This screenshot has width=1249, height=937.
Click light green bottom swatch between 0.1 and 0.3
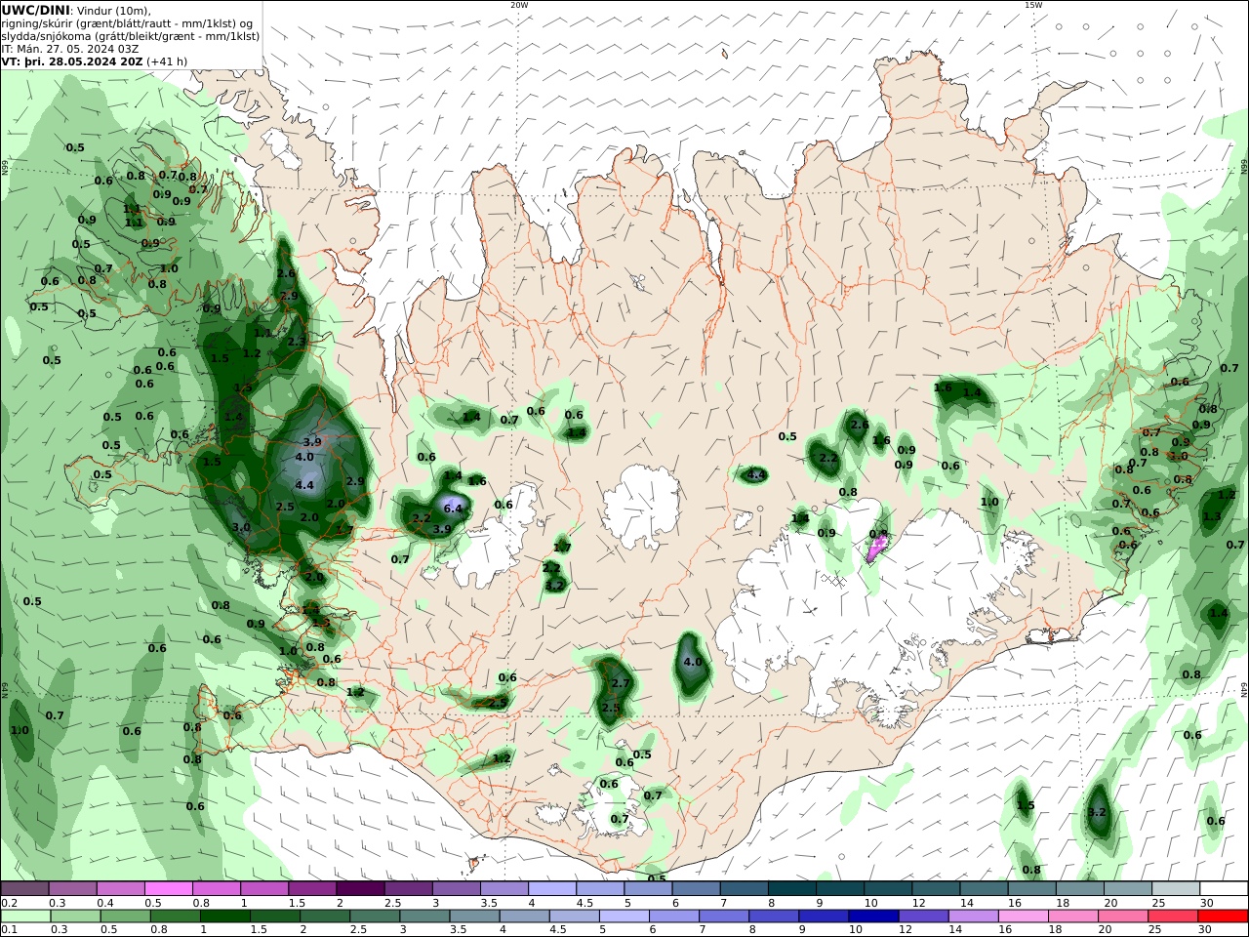point(25,916)
